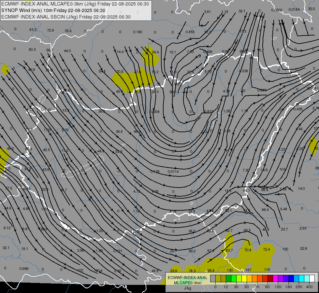Click the legend tick label 30
This screenshot has width=319, height=293.
coord(236,287)
